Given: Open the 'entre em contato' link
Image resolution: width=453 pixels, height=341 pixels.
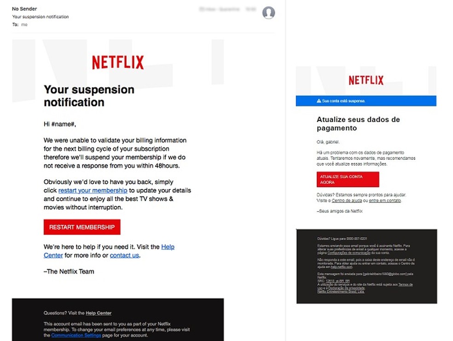Looking at the screenshot, I should pyautogui.click(x=385, y=200).
